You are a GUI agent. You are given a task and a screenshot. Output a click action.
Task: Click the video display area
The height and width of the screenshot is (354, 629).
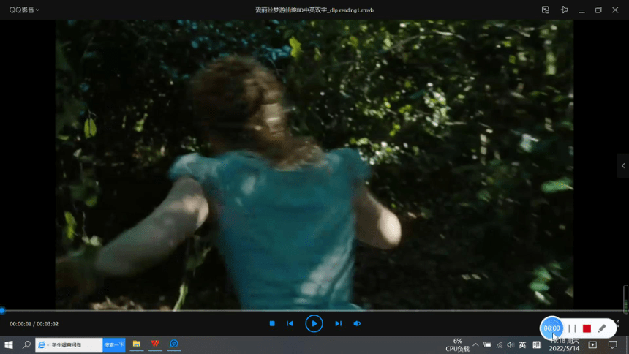coord(314,165)
